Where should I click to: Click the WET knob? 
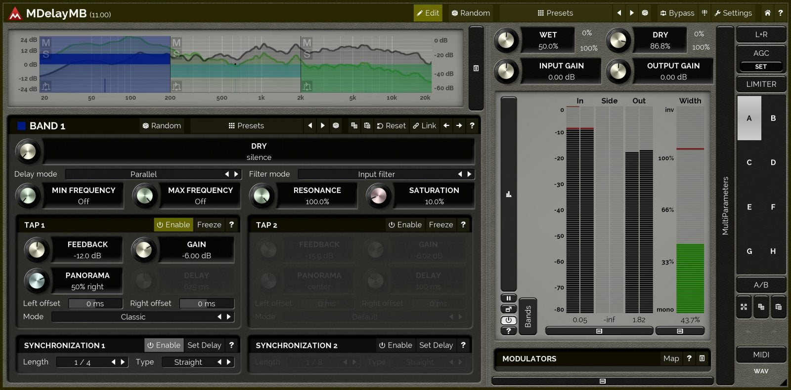tap(506, 40)
